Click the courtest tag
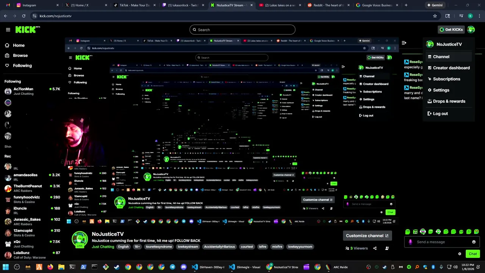This screenshot has height=273, width=485. (247, 246)
